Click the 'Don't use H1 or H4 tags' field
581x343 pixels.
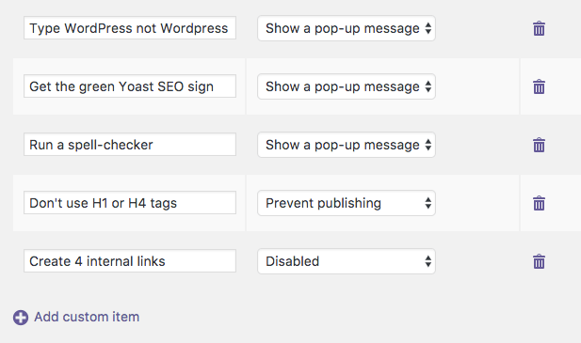tap(130, 203)
